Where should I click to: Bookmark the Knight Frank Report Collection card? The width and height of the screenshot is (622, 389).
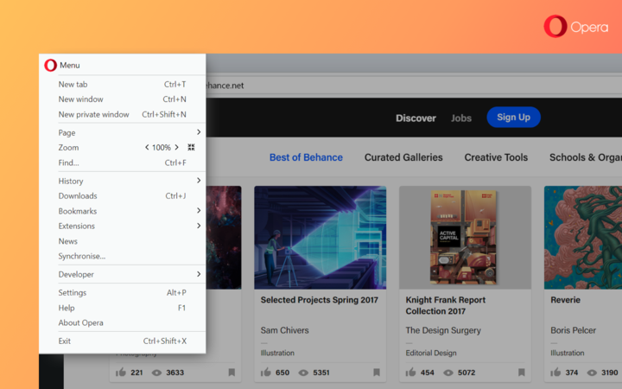(x=522, y=373)
